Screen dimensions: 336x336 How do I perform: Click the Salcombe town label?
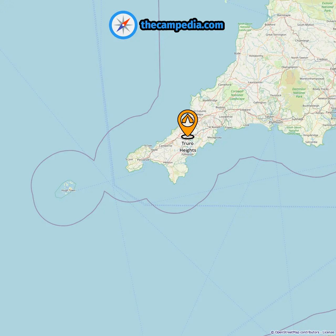point(311,142)
